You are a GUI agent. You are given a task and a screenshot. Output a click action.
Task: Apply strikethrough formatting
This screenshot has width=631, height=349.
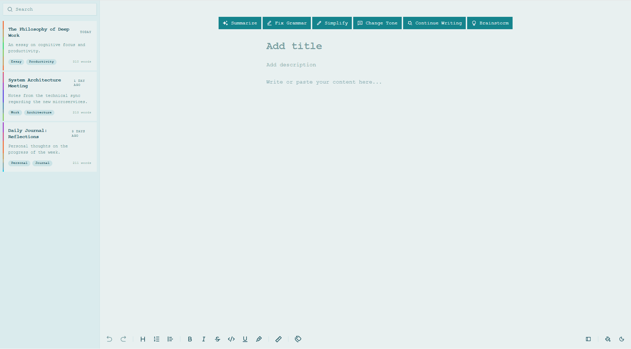[218, 339]
